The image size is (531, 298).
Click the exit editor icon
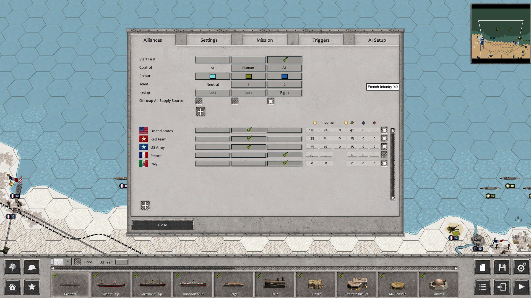502,287
